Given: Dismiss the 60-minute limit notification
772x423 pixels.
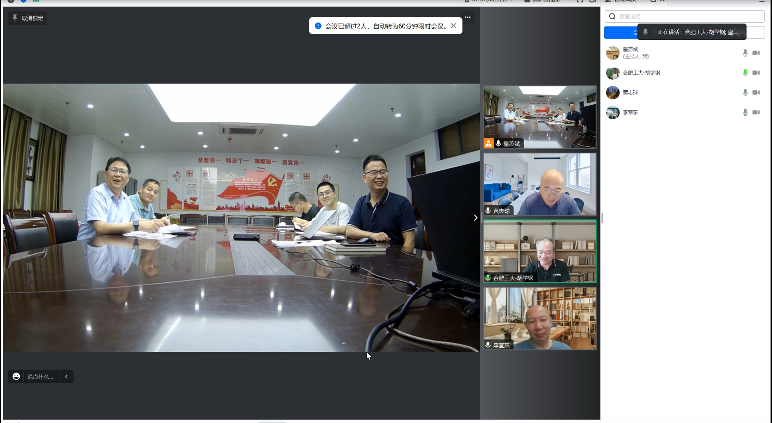Looking at the screenshot, I should pyautogui.click(x=453, y=26).
